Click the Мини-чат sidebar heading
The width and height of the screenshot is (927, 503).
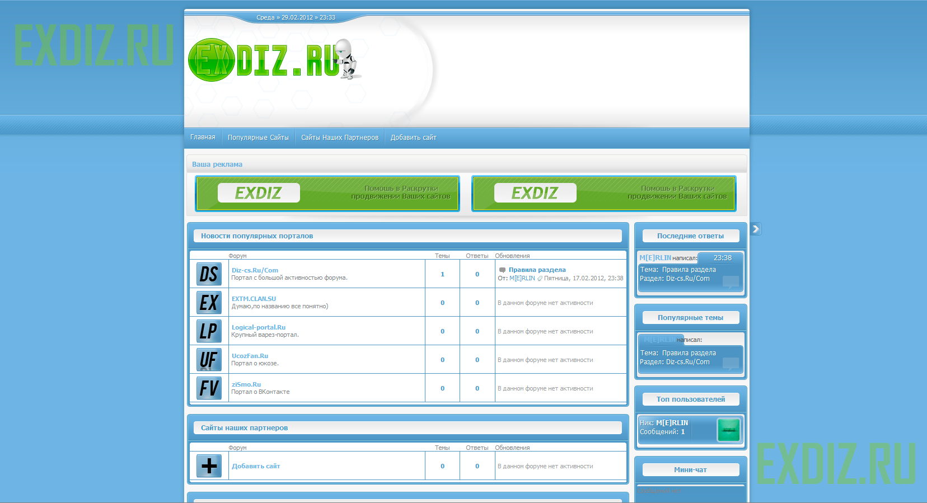tap(691, 470)
